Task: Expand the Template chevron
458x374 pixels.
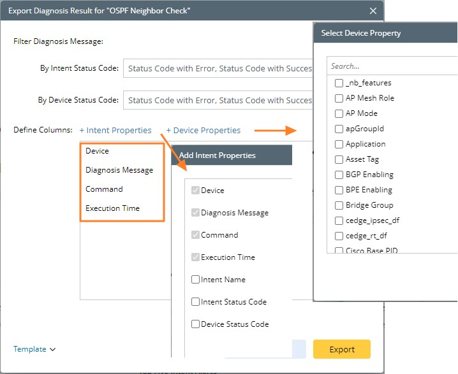Action: point(52,349)
